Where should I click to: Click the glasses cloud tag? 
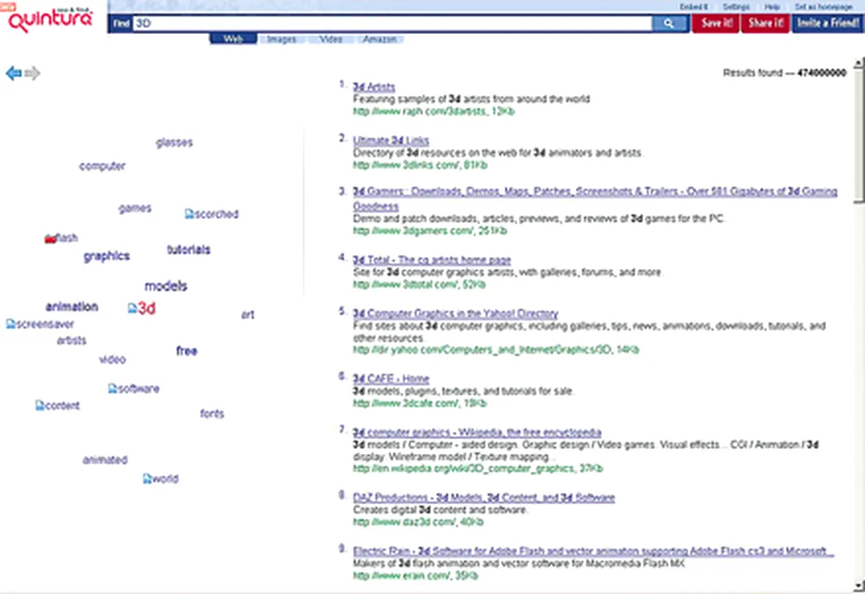click(x=175, y=143)
